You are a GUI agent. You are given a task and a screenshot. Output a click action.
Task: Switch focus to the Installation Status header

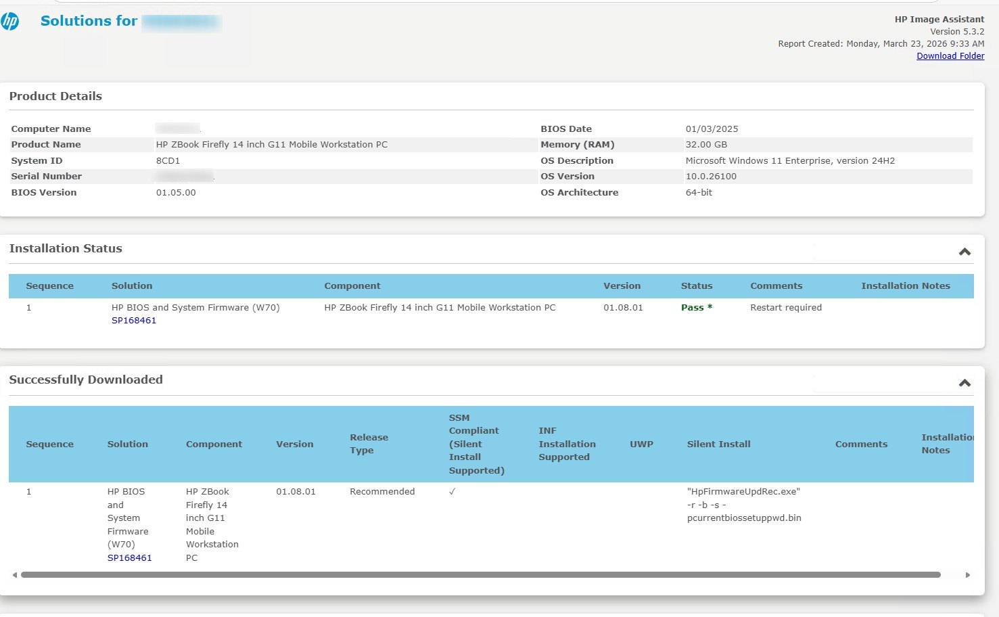tap(66, 248)
